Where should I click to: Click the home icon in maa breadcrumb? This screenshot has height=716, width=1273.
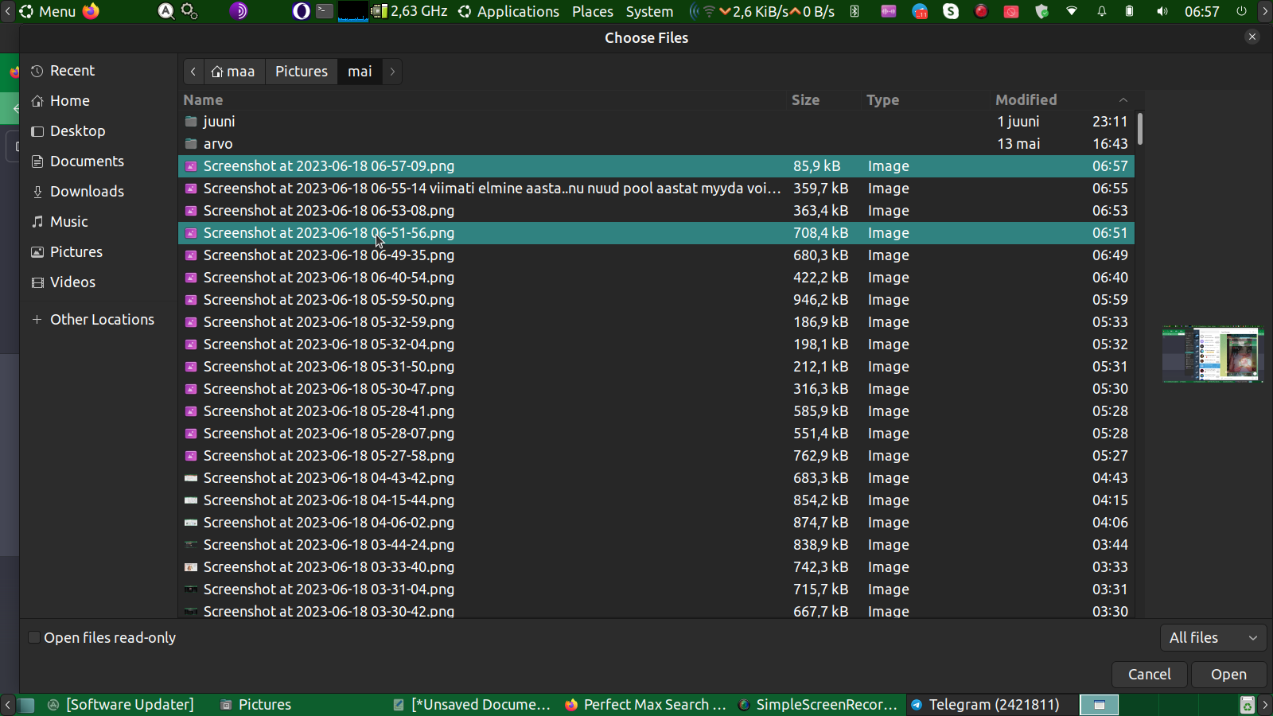(217, 72)
